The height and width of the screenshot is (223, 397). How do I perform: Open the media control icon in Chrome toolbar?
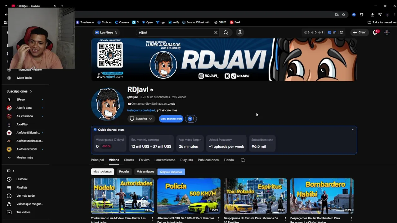pyautogui.click(x=380, y=15)
